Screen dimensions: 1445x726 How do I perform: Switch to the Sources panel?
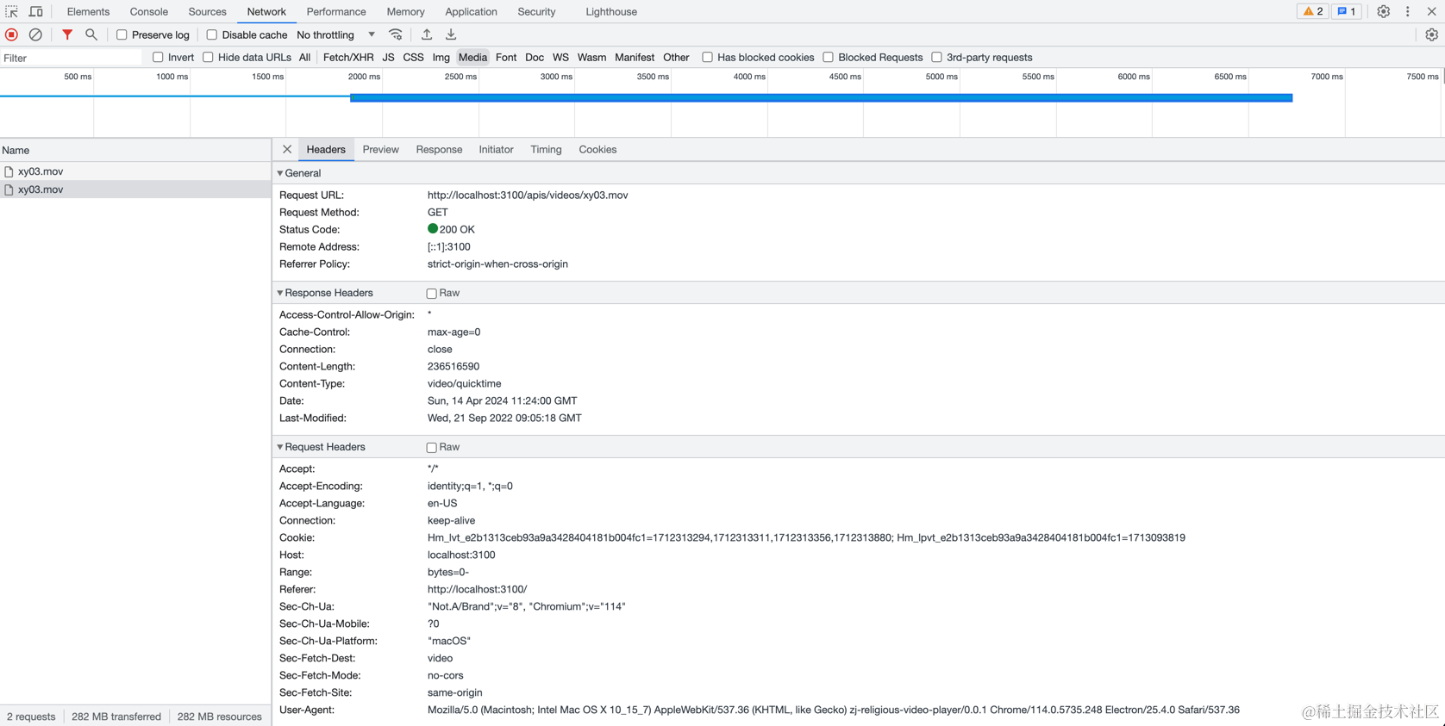coord(207,11)
